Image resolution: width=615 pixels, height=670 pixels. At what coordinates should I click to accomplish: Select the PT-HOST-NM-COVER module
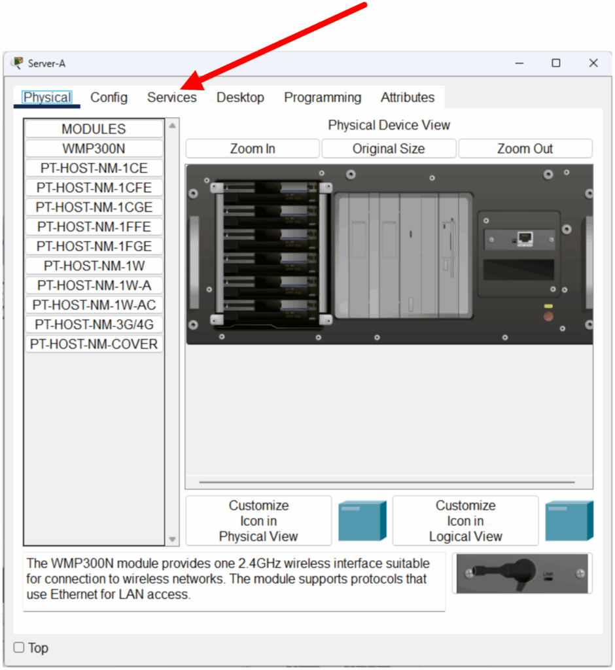click(x=94, y=344)
